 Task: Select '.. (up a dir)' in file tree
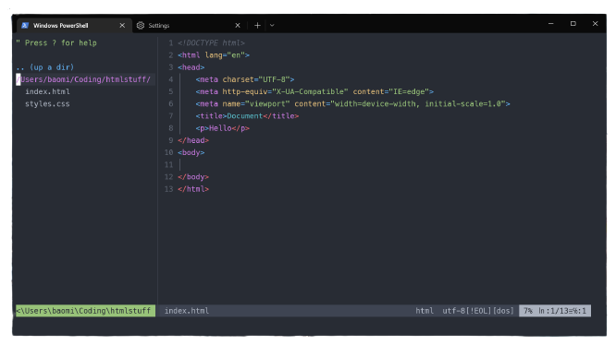(x=44, y=67)
